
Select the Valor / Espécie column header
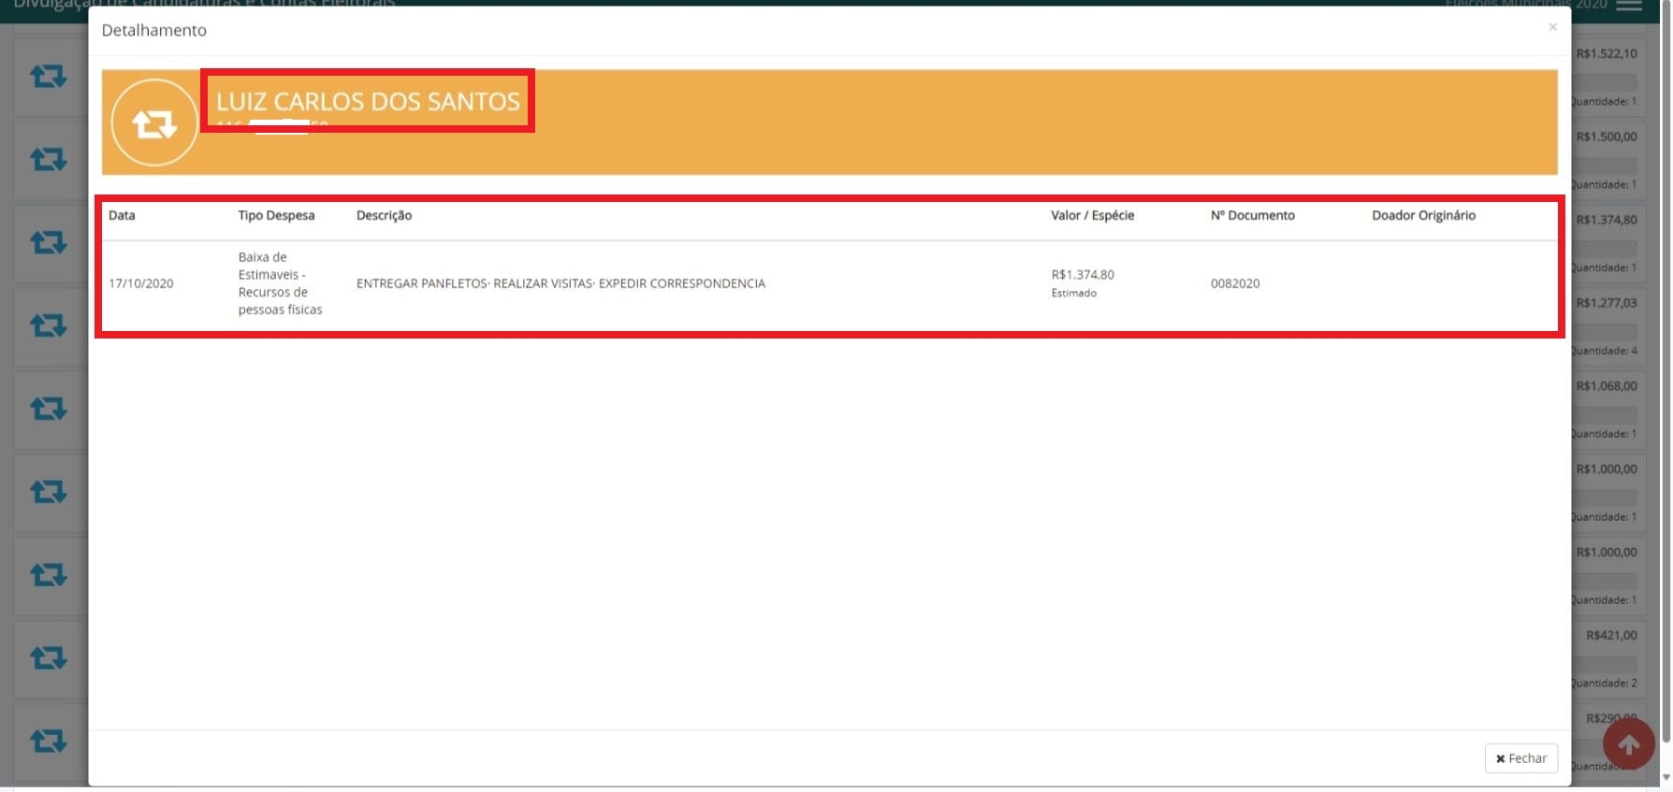point(1092,215)
